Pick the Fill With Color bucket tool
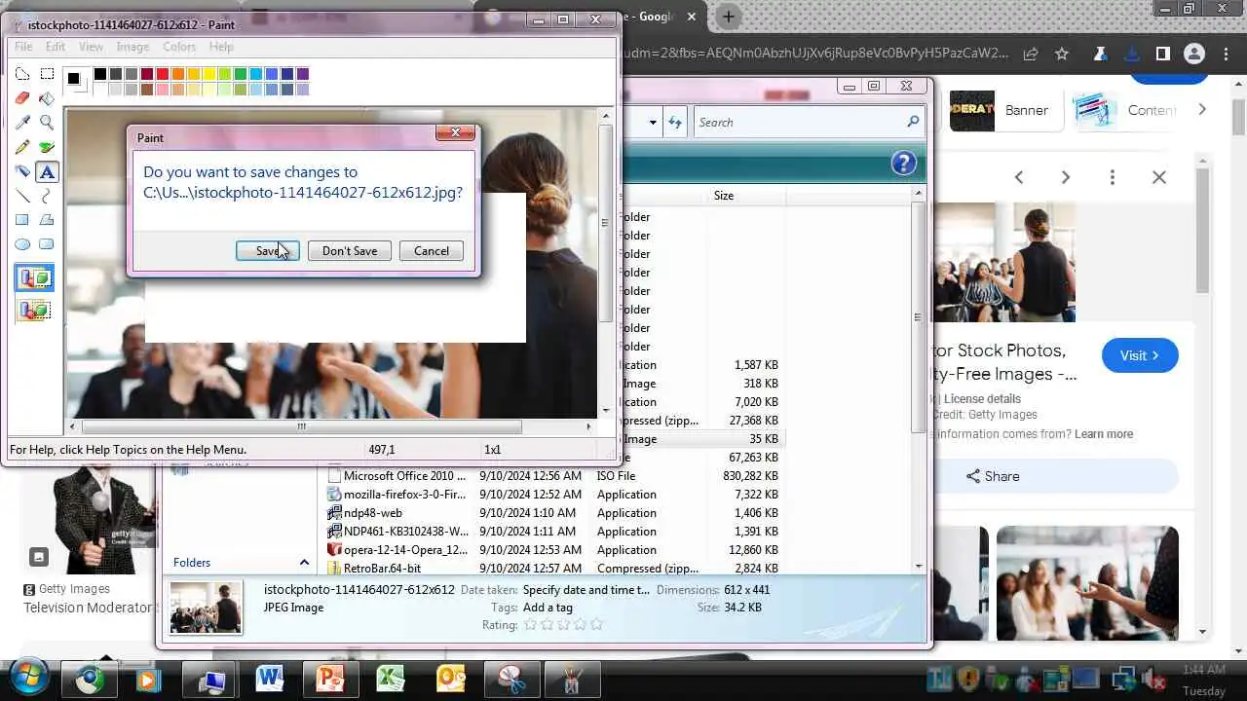This screenshot has height=701, width=1247. point(47,98)
